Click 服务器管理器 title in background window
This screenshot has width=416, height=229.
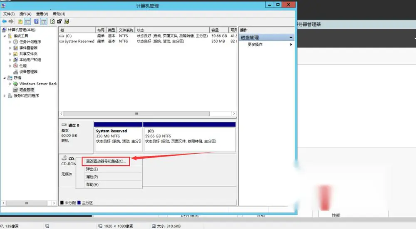[309, 25]
